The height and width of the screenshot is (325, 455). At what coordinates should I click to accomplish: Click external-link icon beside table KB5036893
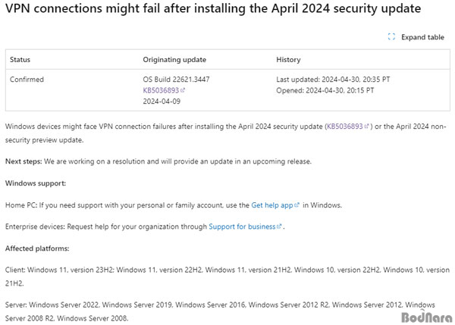[x=183, y=90]
